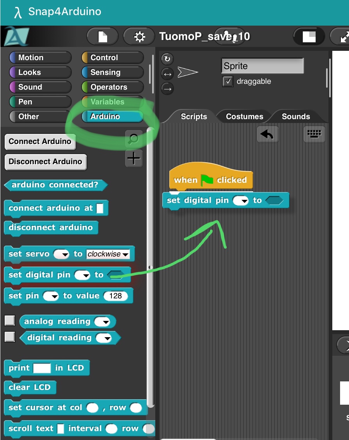
Task: Enable the digital reading watcher checkbox
Action: coord(10,337)
